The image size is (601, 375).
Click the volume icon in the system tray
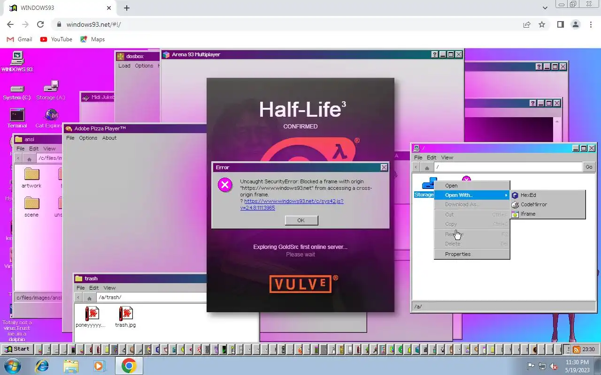(554, 366)
